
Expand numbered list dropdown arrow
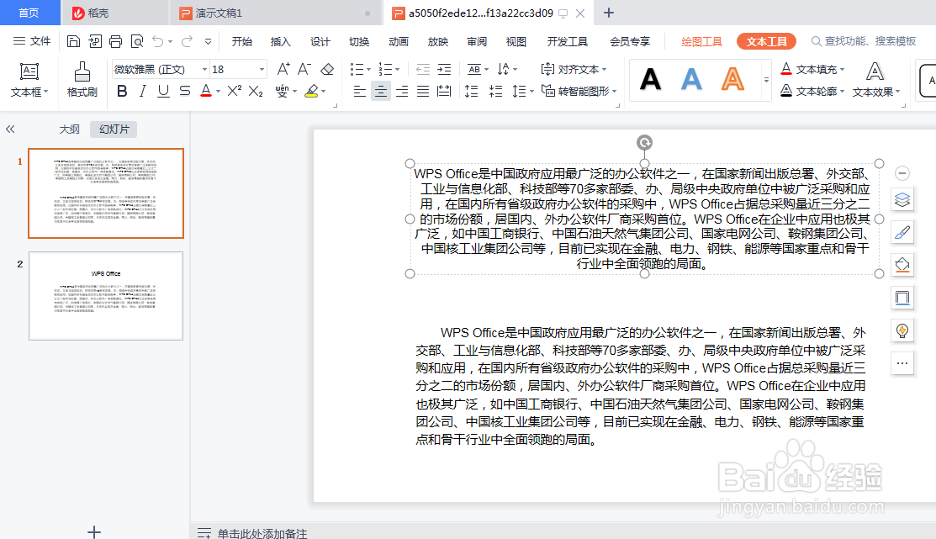coord(398,69)
